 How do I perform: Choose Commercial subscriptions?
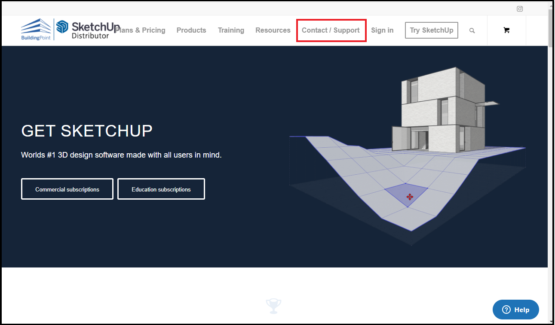point(67,189)
